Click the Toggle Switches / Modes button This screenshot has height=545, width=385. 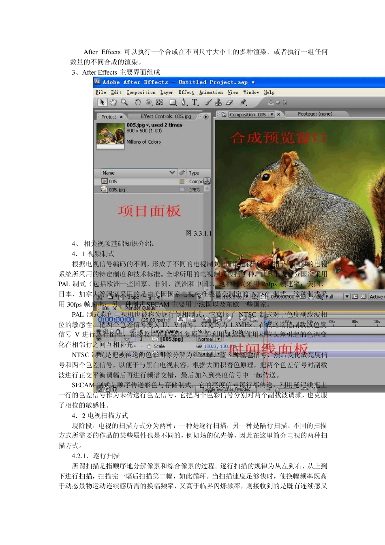coord(226,389)
